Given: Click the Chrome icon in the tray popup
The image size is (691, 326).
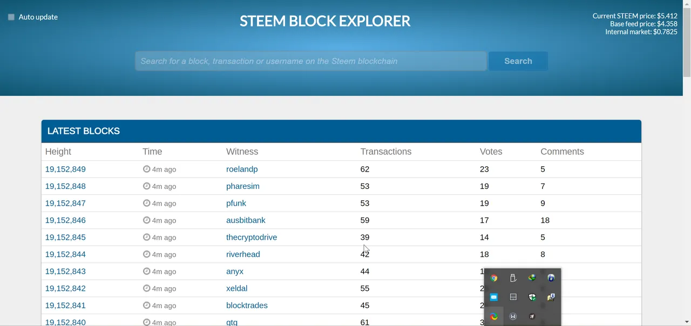Looking at the screenshot, I should [x=493, y=279].
